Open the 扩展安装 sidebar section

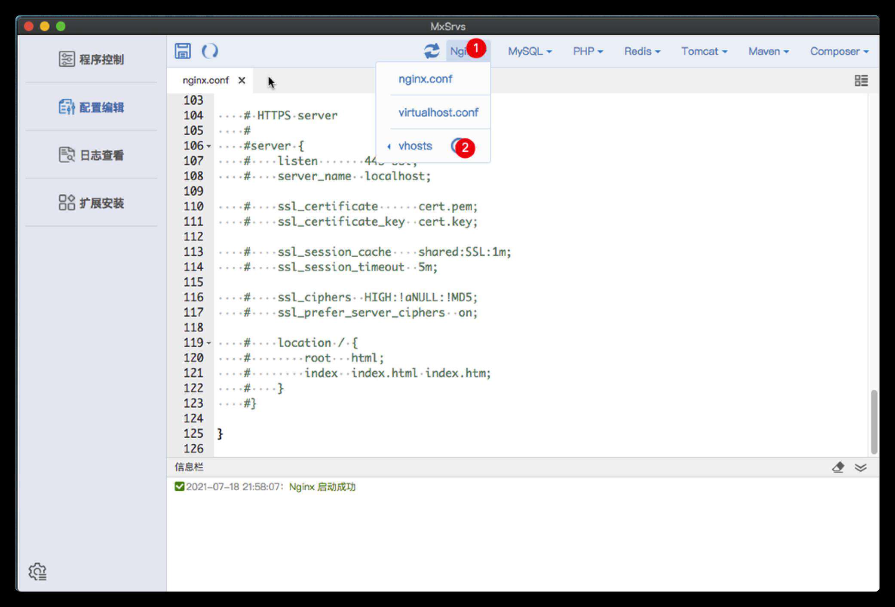(91, 203)
